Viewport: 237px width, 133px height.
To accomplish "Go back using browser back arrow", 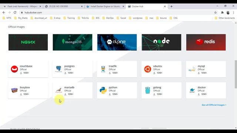I will click(x=4, y=13).
